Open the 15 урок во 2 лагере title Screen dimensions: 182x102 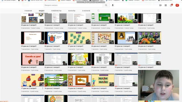pos(76,88)
